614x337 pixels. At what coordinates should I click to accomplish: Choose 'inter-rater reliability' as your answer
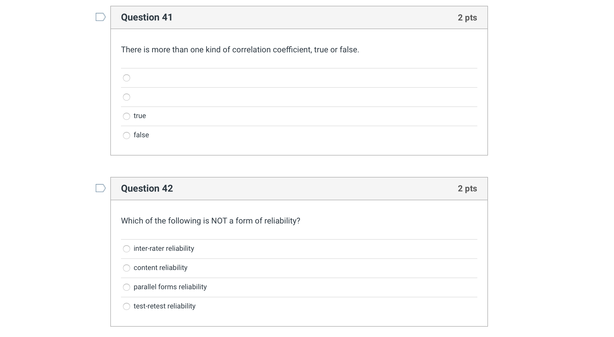point(127,249)
